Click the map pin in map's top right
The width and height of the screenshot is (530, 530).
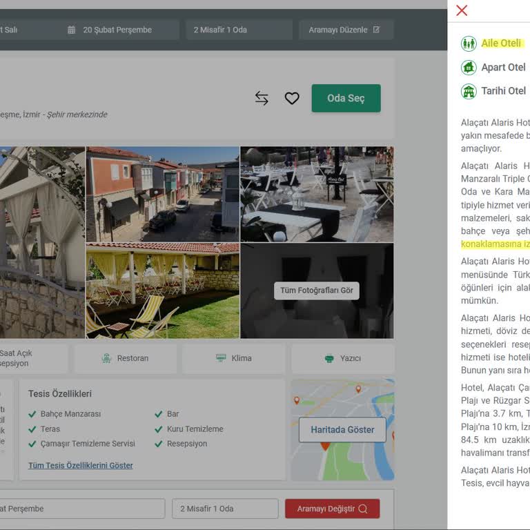[358, 389]
